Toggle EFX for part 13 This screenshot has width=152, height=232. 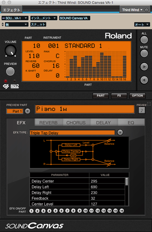click(104, 211)
